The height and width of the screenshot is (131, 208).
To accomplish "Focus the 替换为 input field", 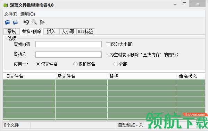I will pos(69,55).
